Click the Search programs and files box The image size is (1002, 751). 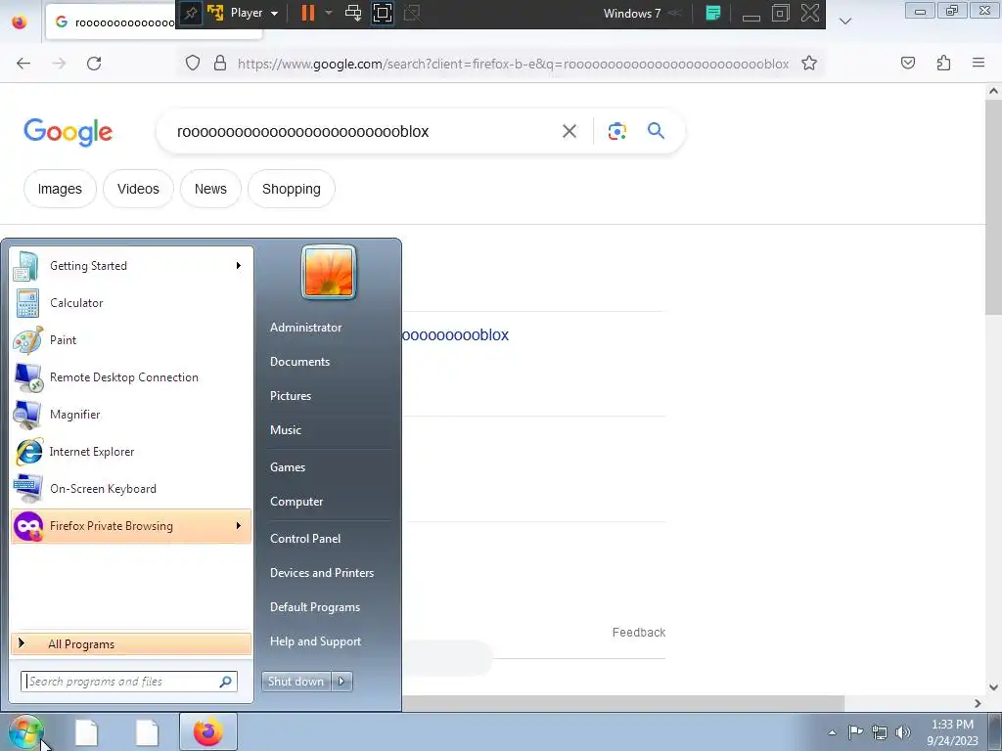(129, 682)
